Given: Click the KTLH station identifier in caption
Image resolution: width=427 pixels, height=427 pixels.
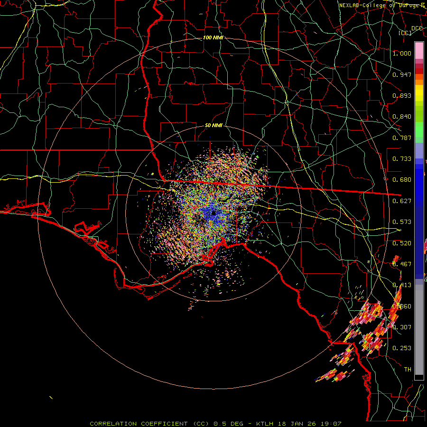Looking at the screenshot, I should 265,424.
